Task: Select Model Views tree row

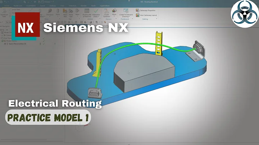Action: pos(8,32)
